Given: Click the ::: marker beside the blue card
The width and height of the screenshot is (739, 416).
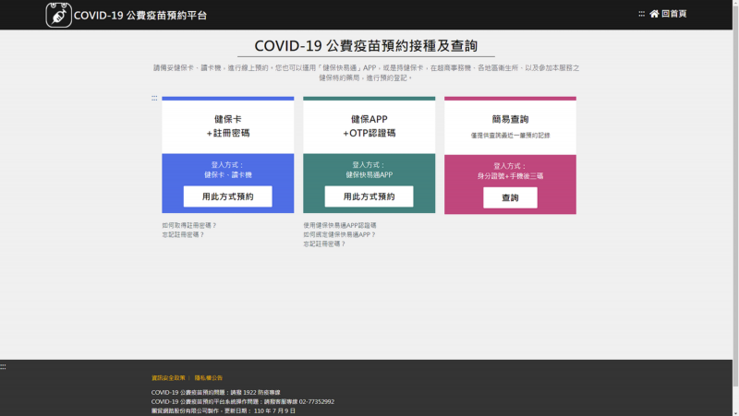Looking at the screenshot, I should [x=154, y=98].
